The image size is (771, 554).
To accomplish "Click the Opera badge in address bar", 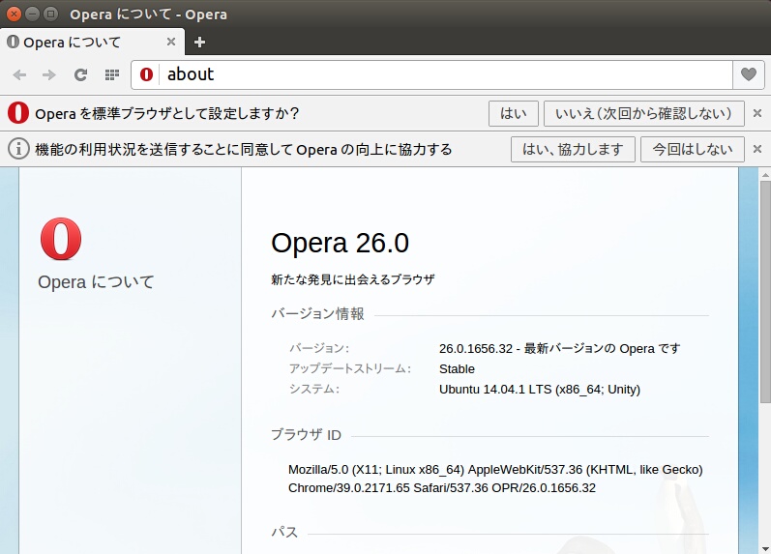I will (146, 74).
